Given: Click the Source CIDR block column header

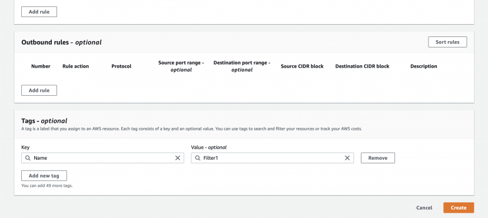Looking at the screenshot, I should (302, 66).
